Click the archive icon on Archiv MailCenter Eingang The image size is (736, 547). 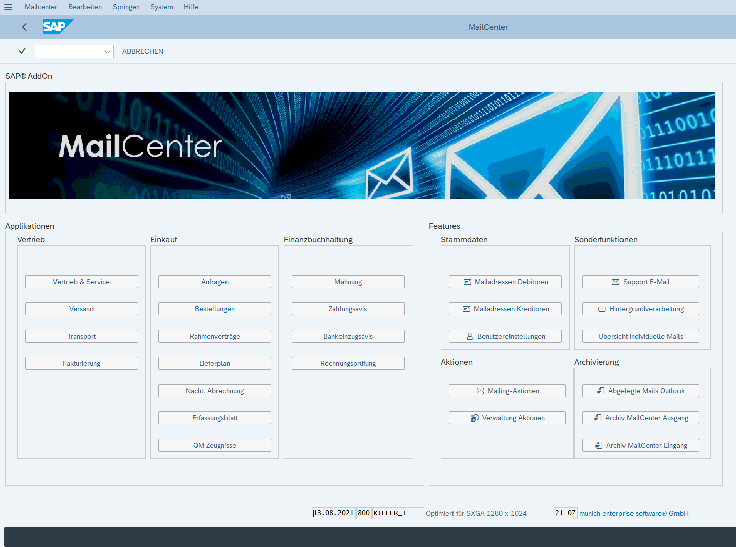coord(599,445)
